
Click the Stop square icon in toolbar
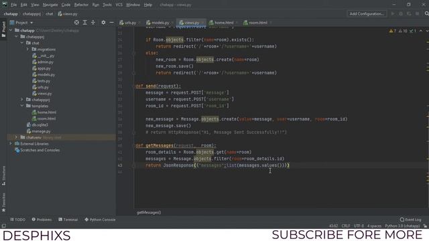(417, 13)
